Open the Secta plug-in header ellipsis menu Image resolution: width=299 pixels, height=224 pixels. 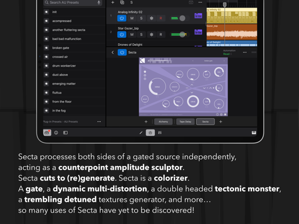click(245, 52)
